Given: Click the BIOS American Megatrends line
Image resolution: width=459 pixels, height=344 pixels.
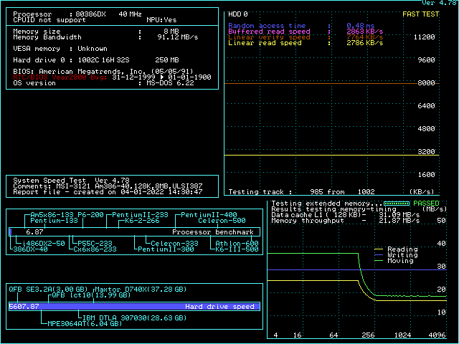Looking at the screenshot, I should pyautogui.click(x=103, y=72).
